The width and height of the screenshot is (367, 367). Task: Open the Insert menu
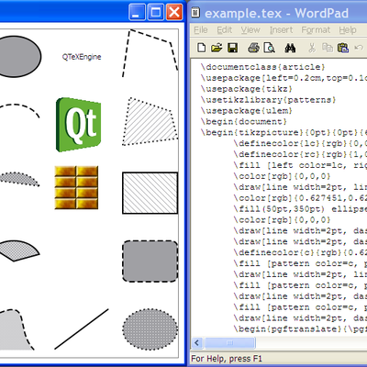tap(281, 30)
